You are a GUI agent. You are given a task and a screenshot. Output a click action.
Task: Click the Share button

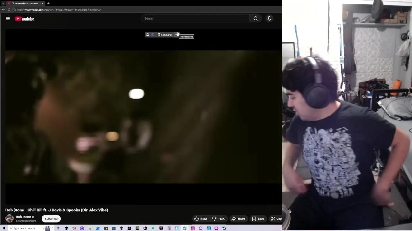point(238,219)
